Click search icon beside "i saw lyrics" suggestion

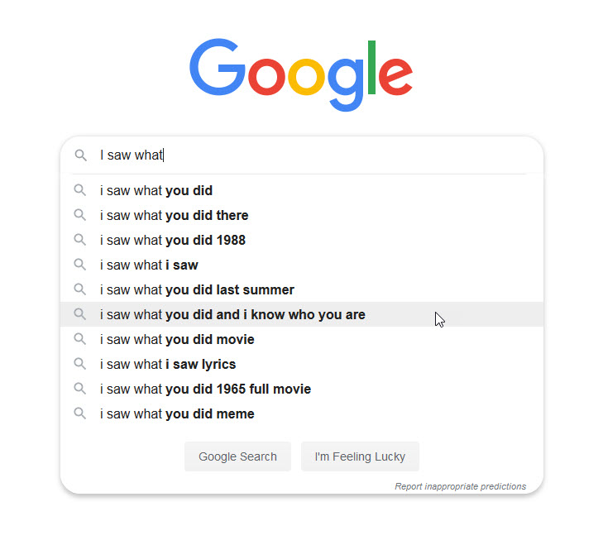click(x=80, y=364)
